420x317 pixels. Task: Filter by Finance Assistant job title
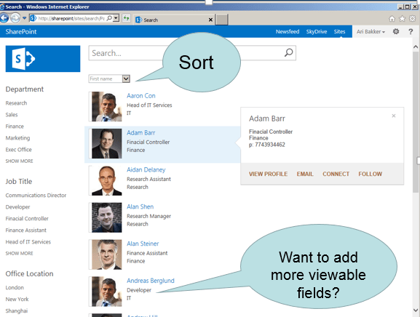pyautogui.click(x=26, y=230)
